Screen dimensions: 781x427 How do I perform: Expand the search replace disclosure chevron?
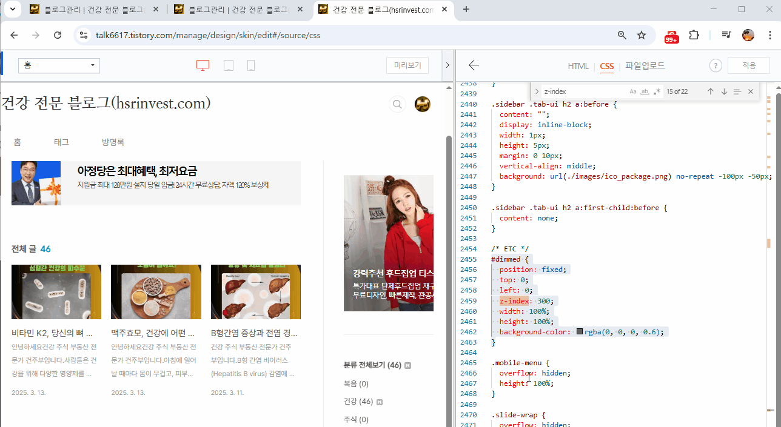click(x=537, y=91)
